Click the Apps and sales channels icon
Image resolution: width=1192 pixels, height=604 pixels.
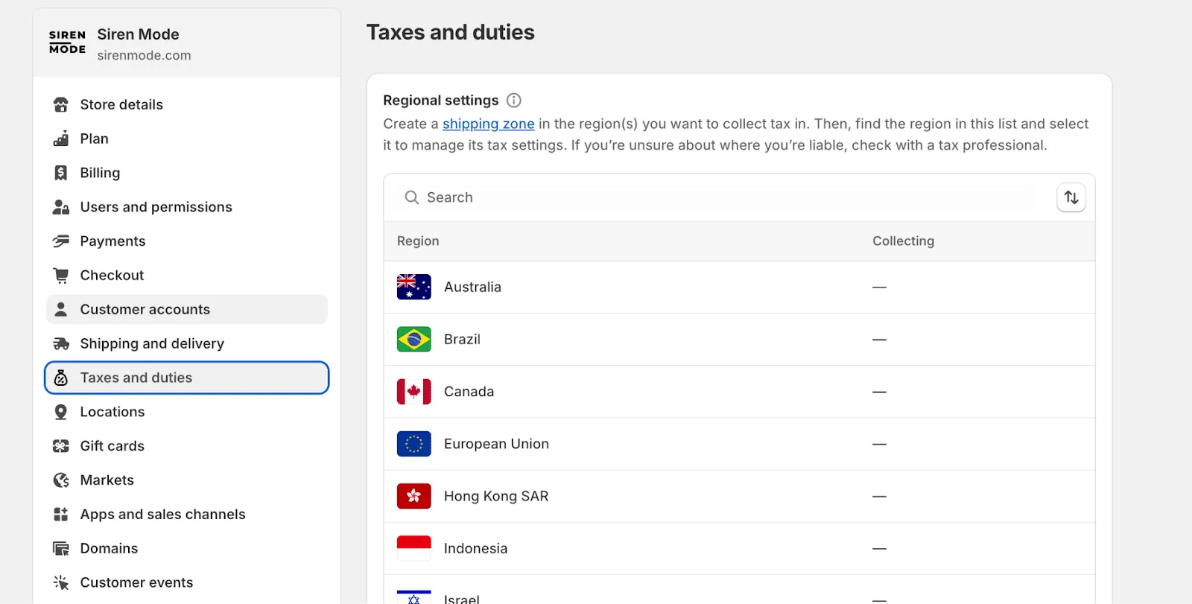tap(61, 515)
